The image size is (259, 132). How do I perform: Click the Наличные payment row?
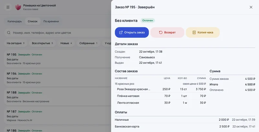pos(185,120)
